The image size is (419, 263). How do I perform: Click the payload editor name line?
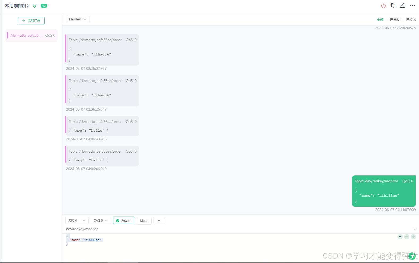click(x=85, y=240)
